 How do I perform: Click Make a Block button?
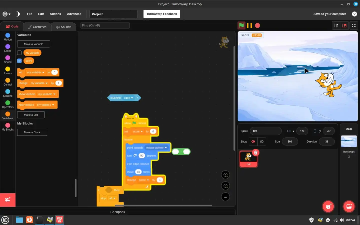(32, 132)
